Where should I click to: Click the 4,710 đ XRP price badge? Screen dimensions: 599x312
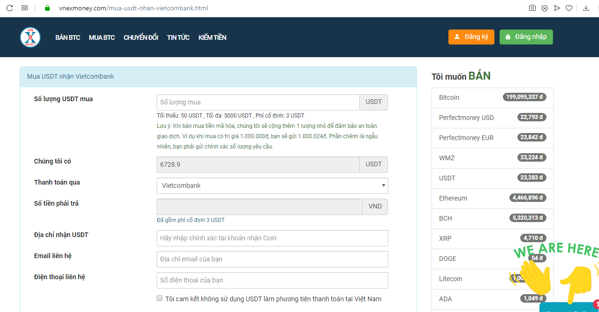click(x=533, y=238)
